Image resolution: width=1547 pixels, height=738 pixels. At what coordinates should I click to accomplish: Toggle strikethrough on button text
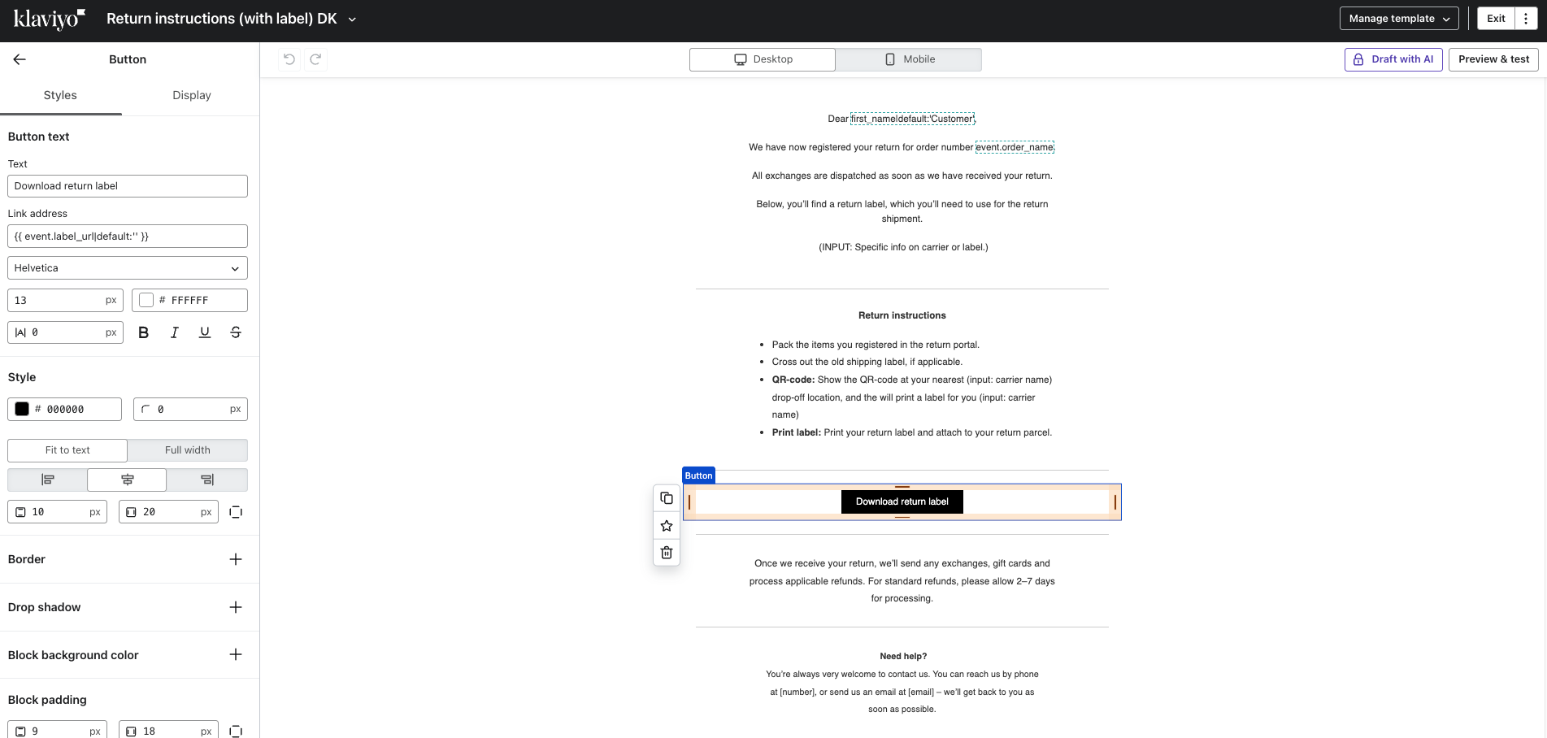tap(236, 332)
